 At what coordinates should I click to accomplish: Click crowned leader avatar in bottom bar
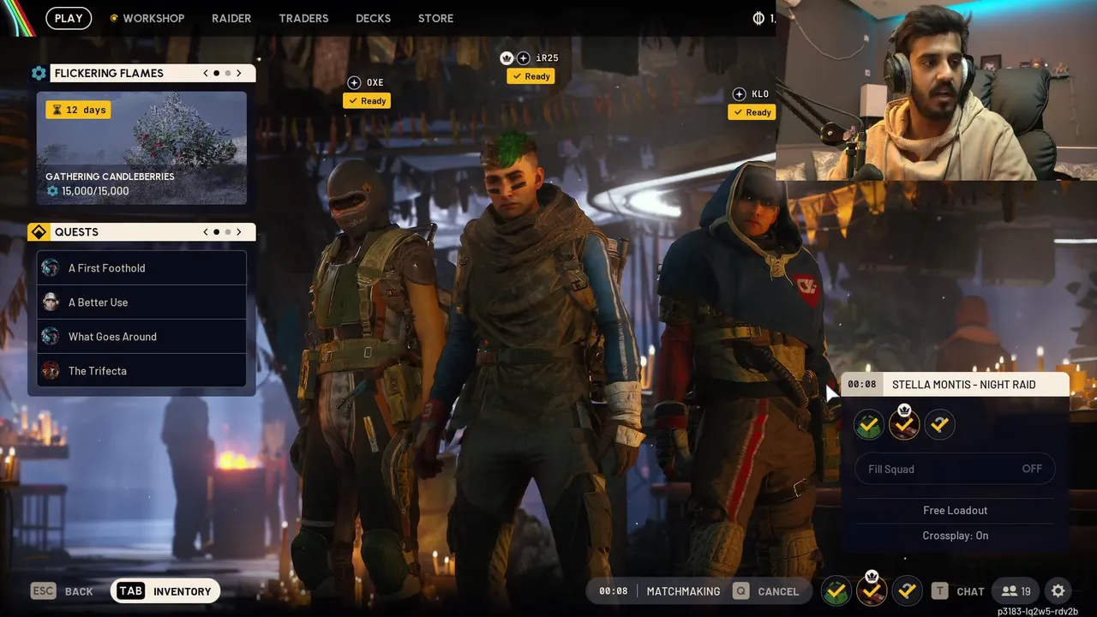pyautogui.click(x=872, y=590)
